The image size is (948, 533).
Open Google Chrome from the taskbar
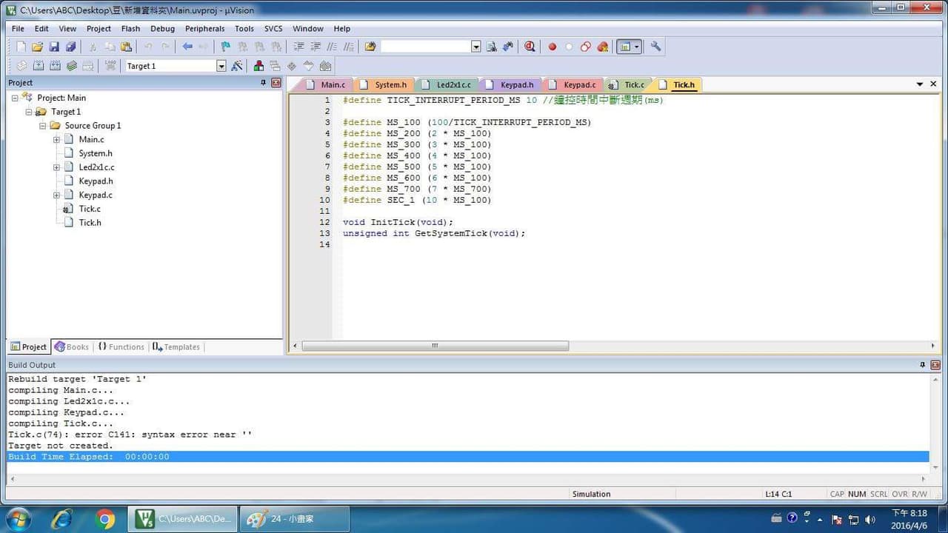105,519
